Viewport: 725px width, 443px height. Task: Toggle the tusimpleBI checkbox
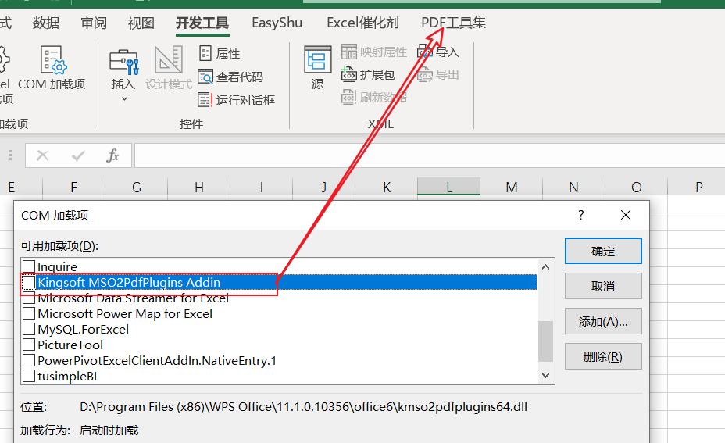click(29, 376)
